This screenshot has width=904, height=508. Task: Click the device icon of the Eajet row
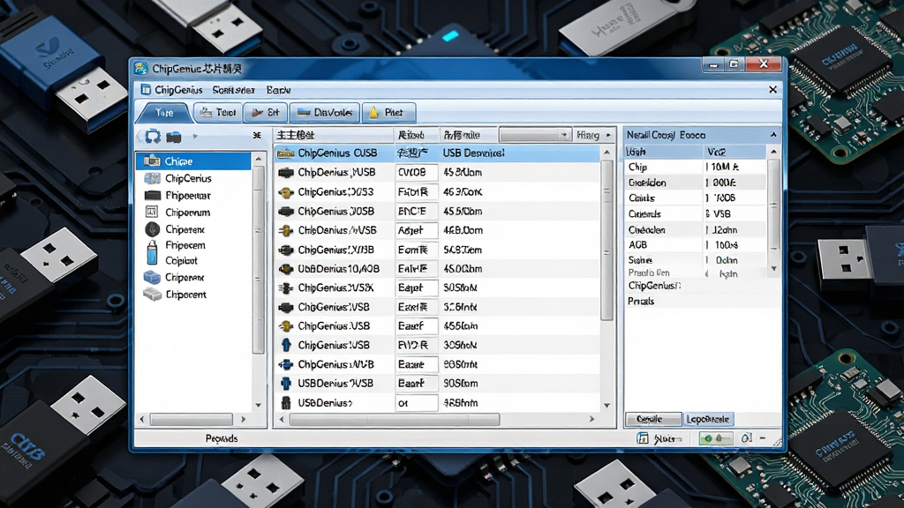(285, 288)
